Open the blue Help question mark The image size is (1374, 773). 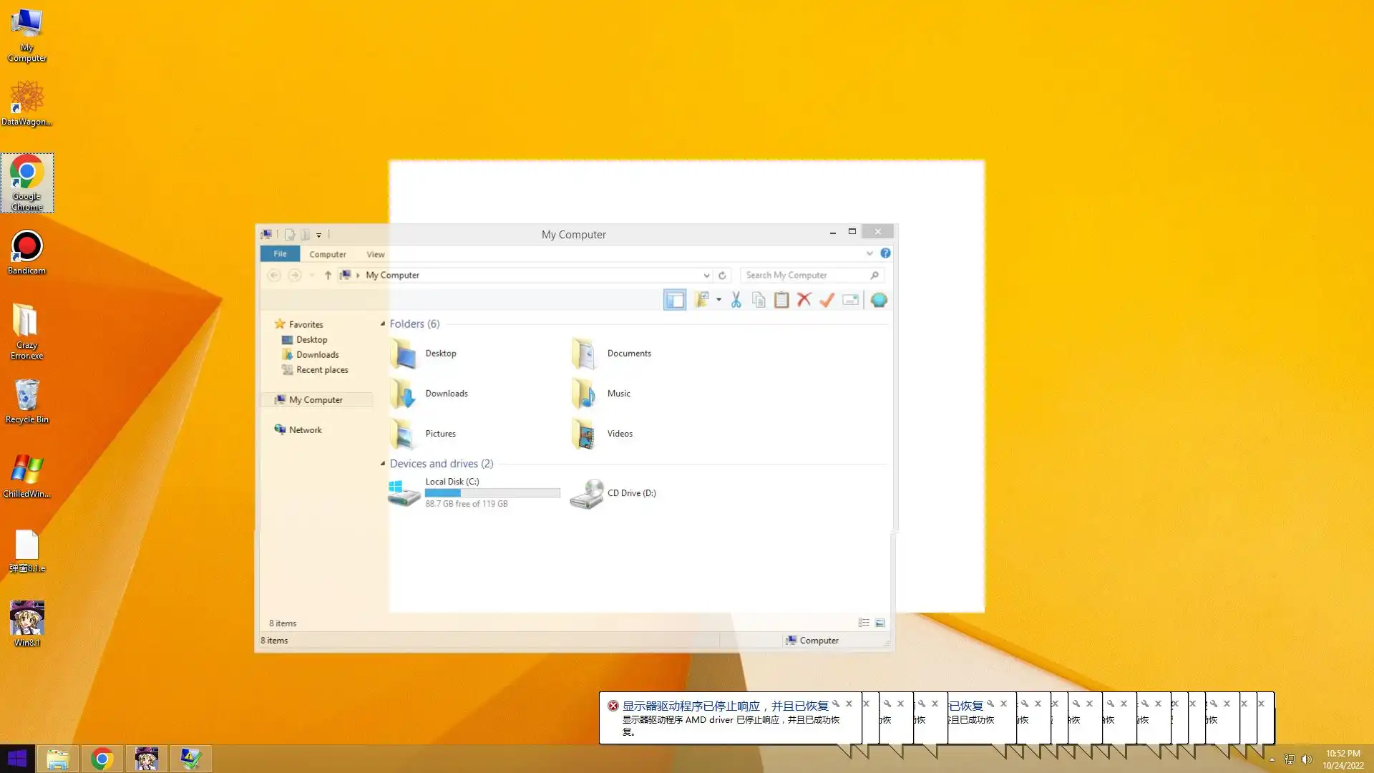click(x=885, y=253)
